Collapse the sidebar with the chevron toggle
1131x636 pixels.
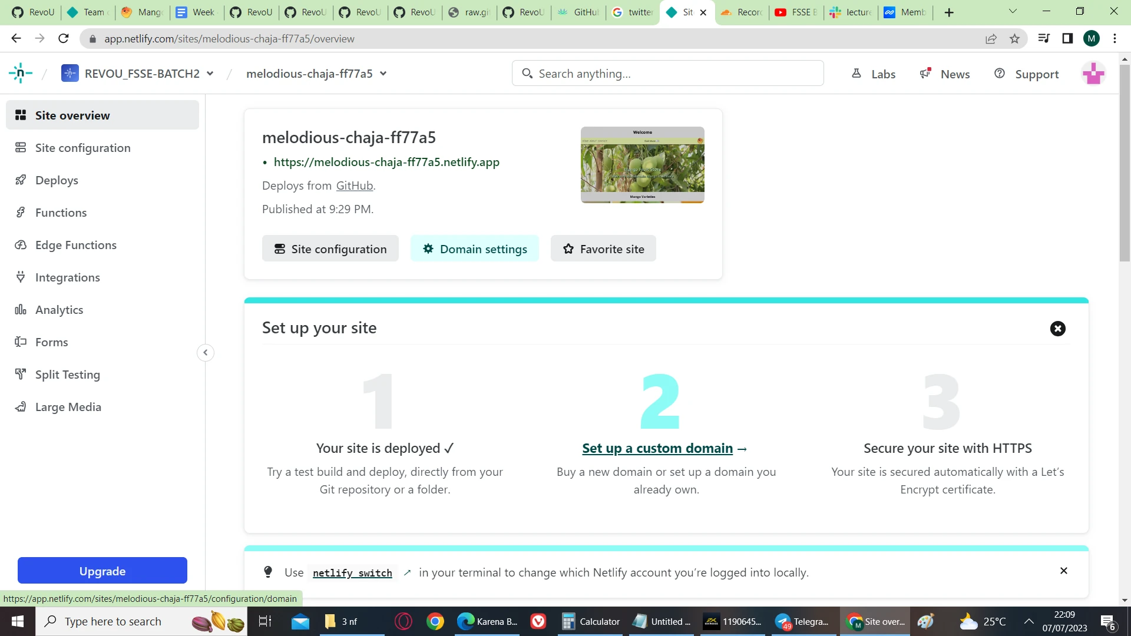(x=206, y=353)
